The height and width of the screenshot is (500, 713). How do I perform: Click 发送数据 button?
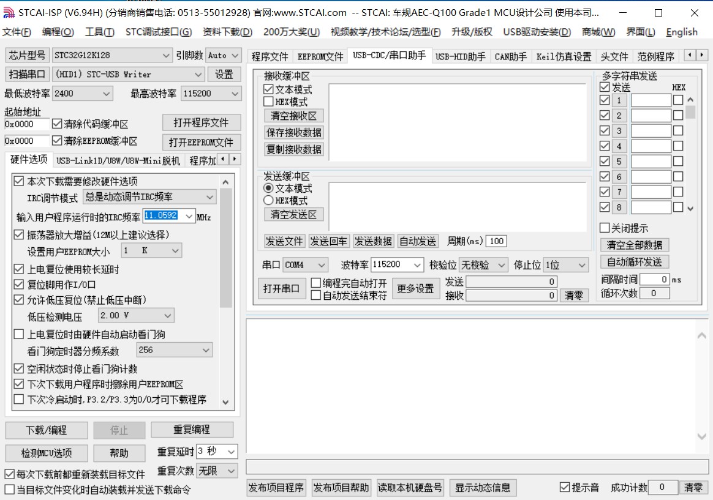point(373,241)
